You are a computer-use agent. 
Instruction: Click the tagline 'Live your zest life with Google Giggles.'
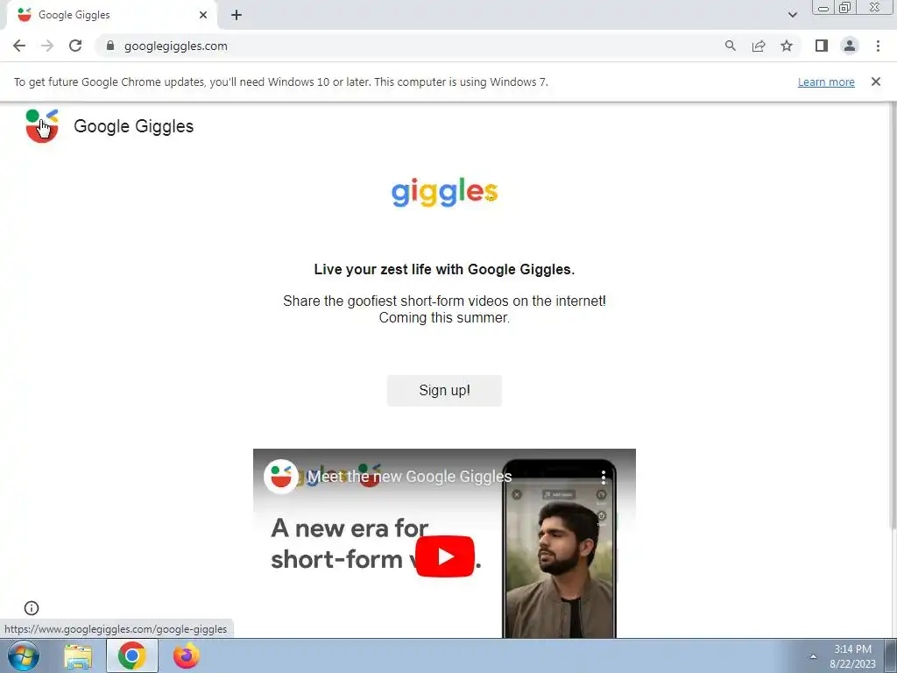pos(444,270)
